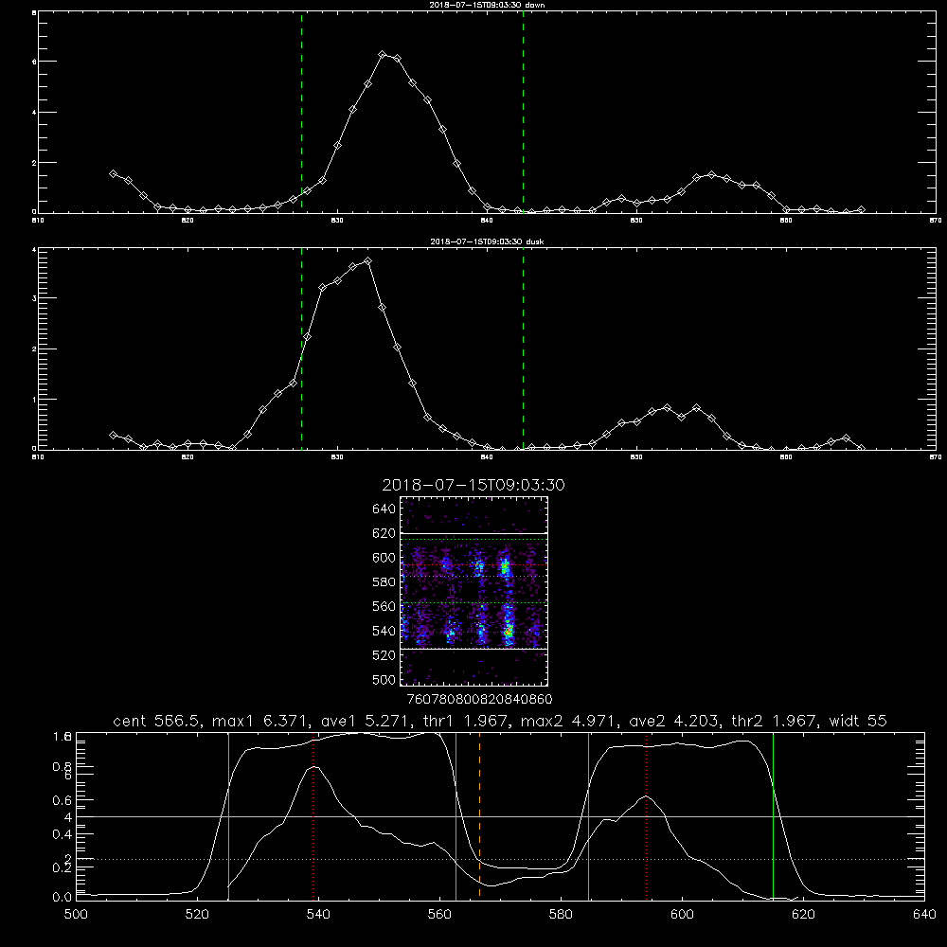This screenshot has height=947, width=947.
Task: Click the green dashed line near 842 in the dawn plot
Action: 523,112
